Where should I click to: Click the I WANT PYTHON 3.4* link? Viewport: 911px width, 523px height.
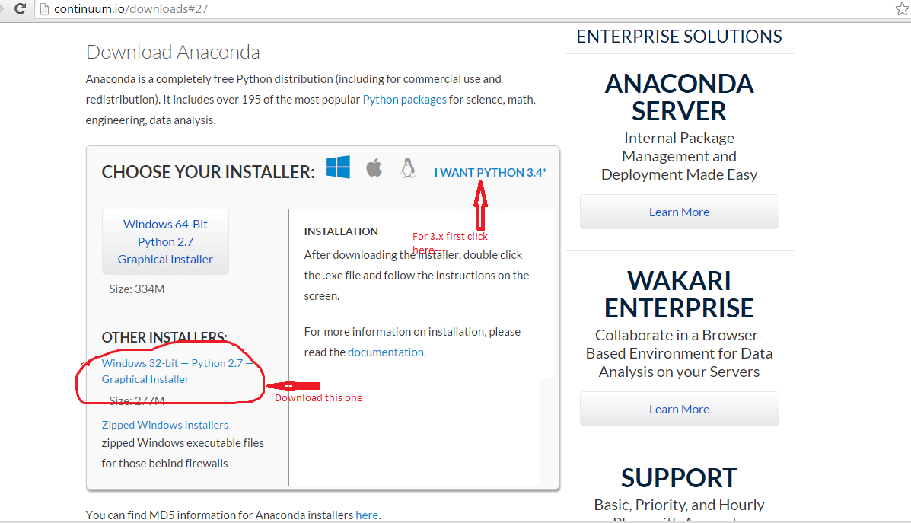490,173
